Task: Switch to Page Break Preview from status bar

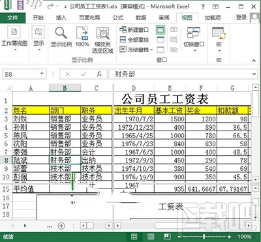Action: pos(167,237)
